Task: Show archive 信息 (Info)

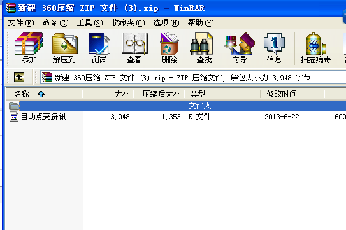Action: point(274,48)
